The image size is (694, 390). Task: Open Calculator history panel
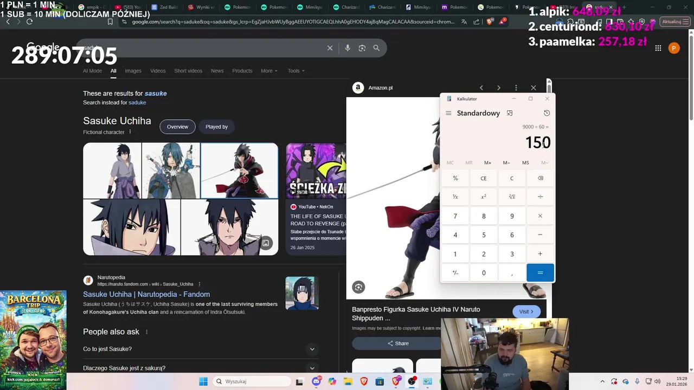point(547,113)
